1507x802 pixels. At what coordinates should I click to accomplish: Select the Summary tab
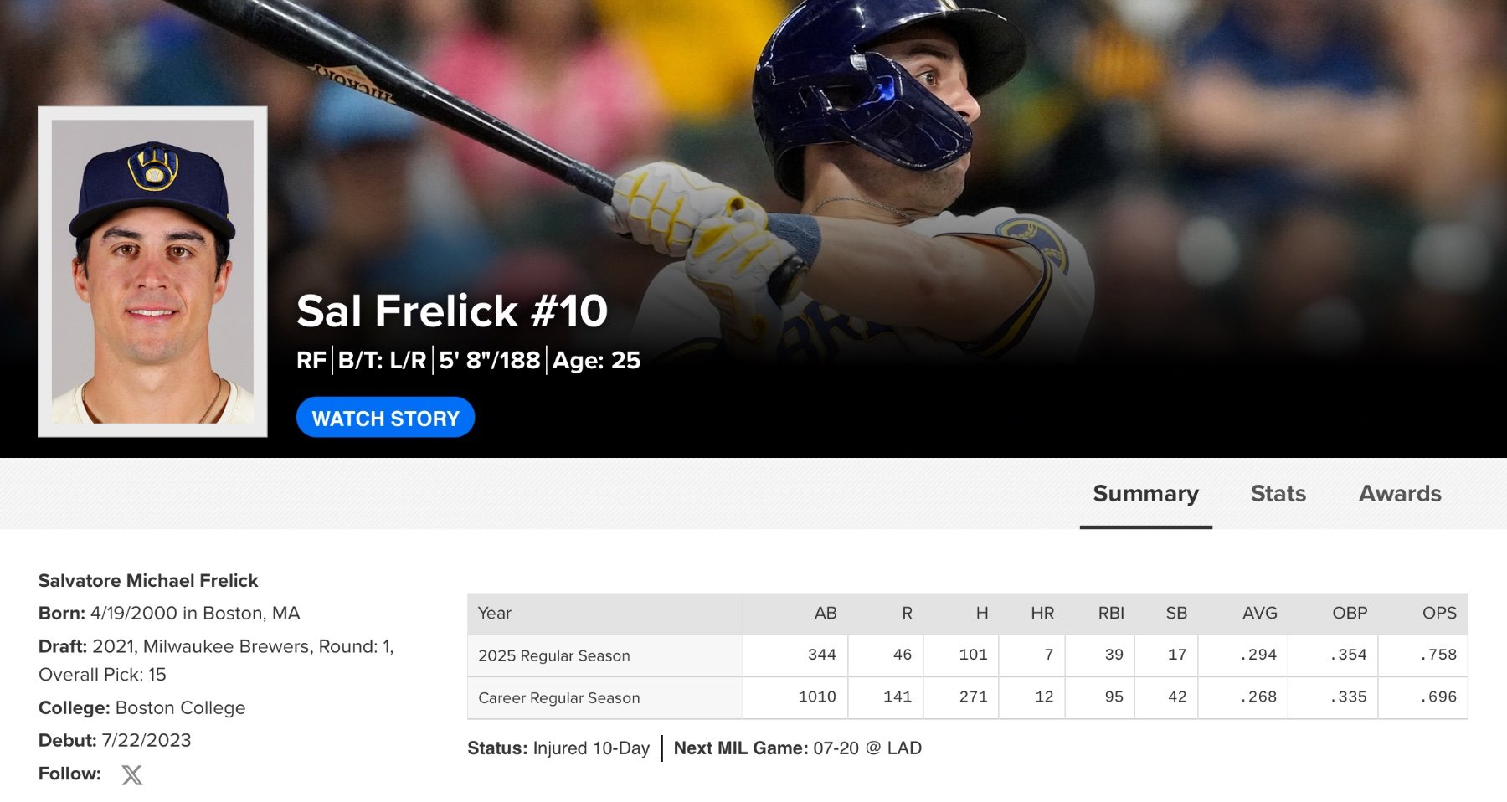pyautogui.click(x=1145, y=494)
